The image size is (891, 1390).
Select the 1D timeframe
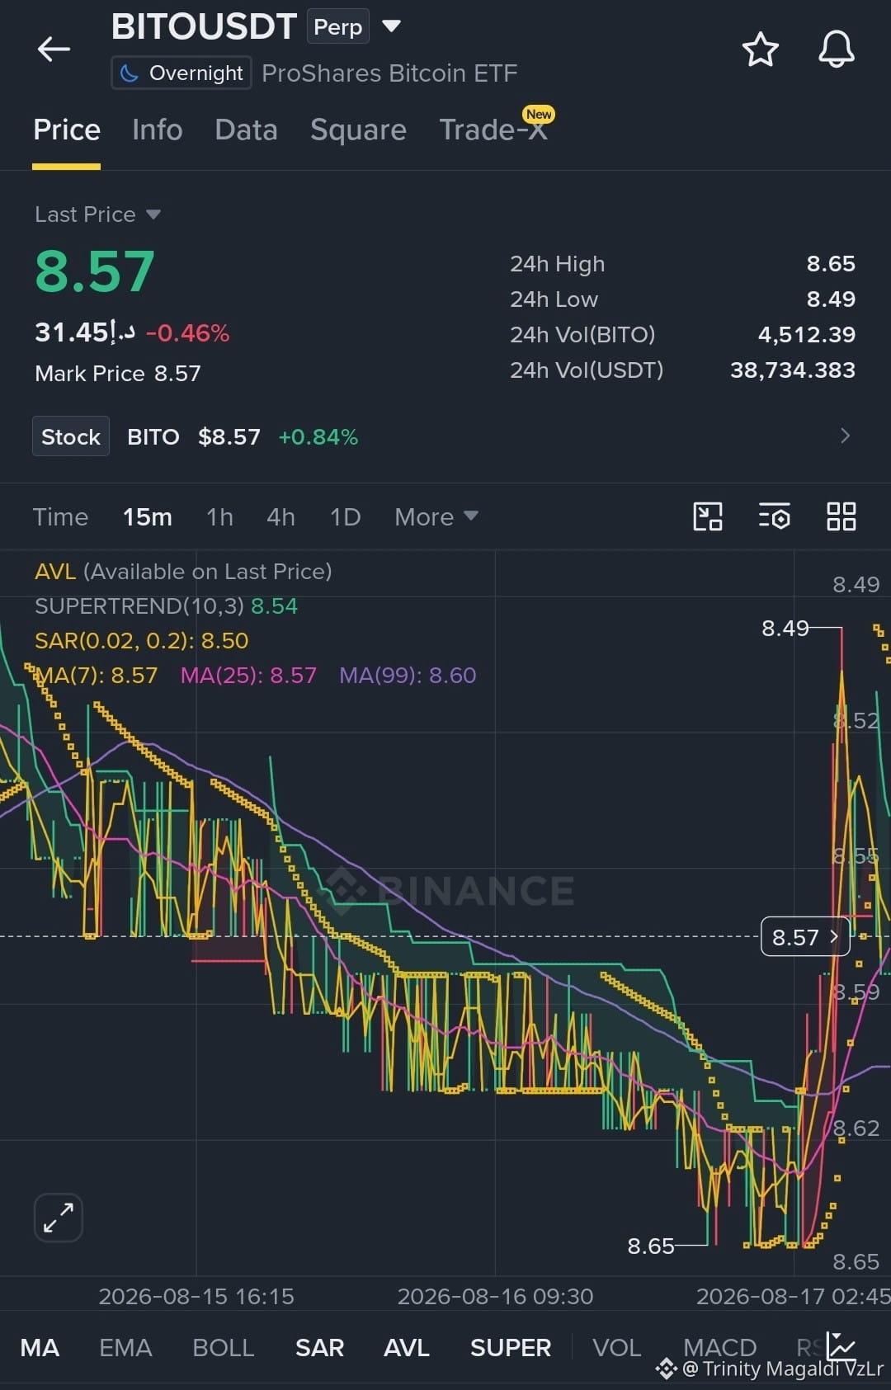click(345, 517)
